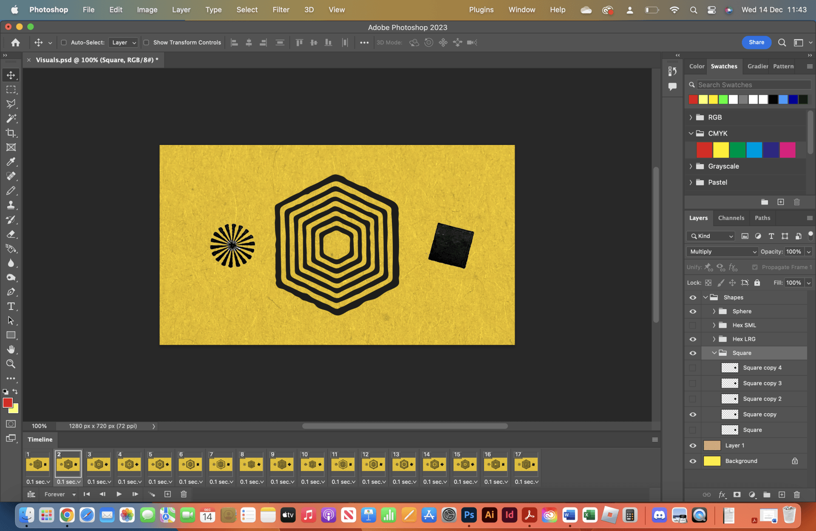The image size is (816, 531).
Task: Enable the Auto-Select checkbox
Action: pos(64,43)
